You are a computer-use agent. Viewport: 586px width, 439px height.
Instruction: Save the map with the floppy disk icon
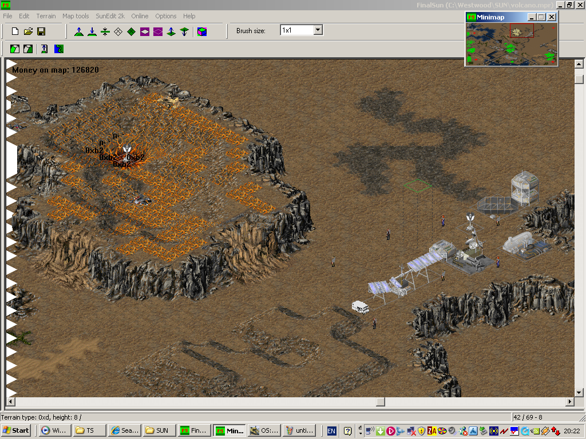41,31
